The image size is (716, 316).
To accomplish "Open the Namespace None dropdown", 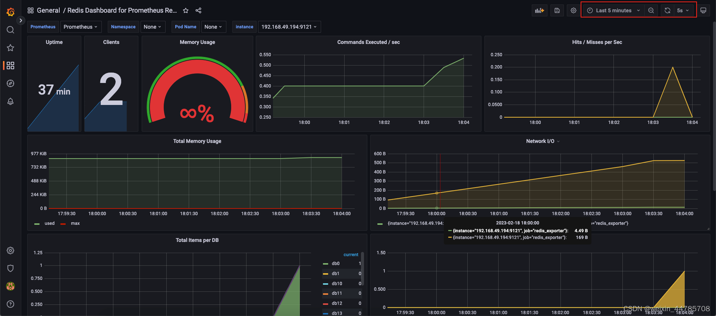I will coord(153,27).
